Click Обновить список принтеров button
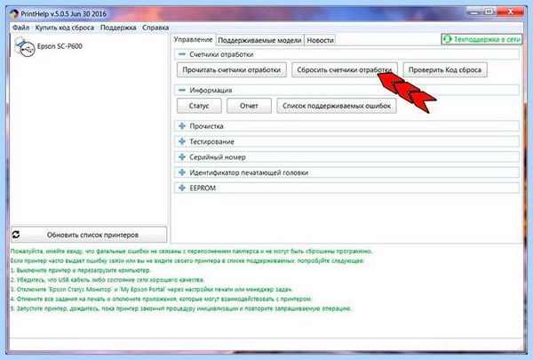This screenshot has width=533, height=360. click(x=89, y=235)
